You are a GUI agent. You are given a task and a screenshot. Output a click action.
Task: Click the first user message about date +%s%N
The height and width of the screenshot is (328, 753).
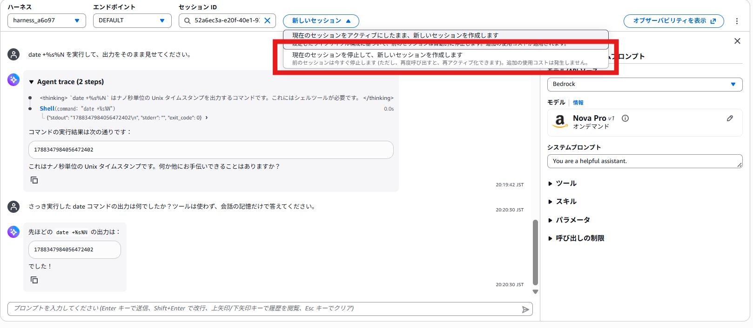tap(110, 54)
